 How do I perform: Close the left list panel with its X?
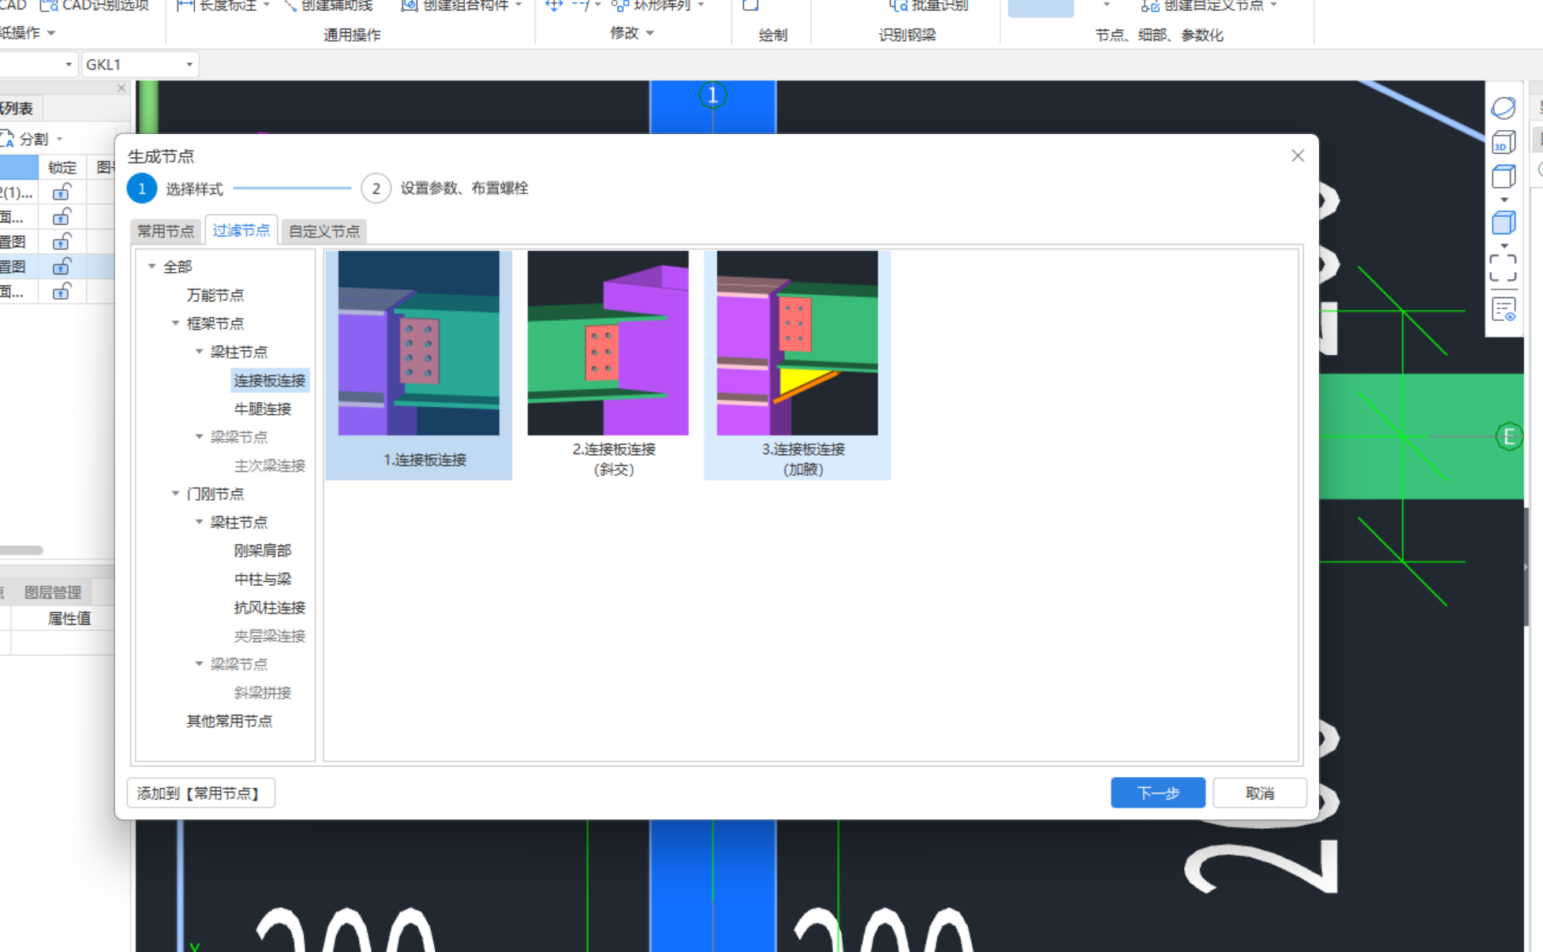click(121, 88)
